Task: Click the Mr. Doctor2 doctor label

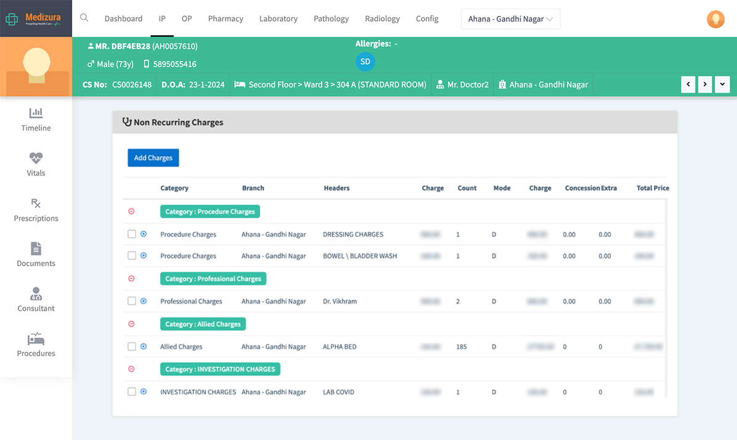Action: (463, 84)
